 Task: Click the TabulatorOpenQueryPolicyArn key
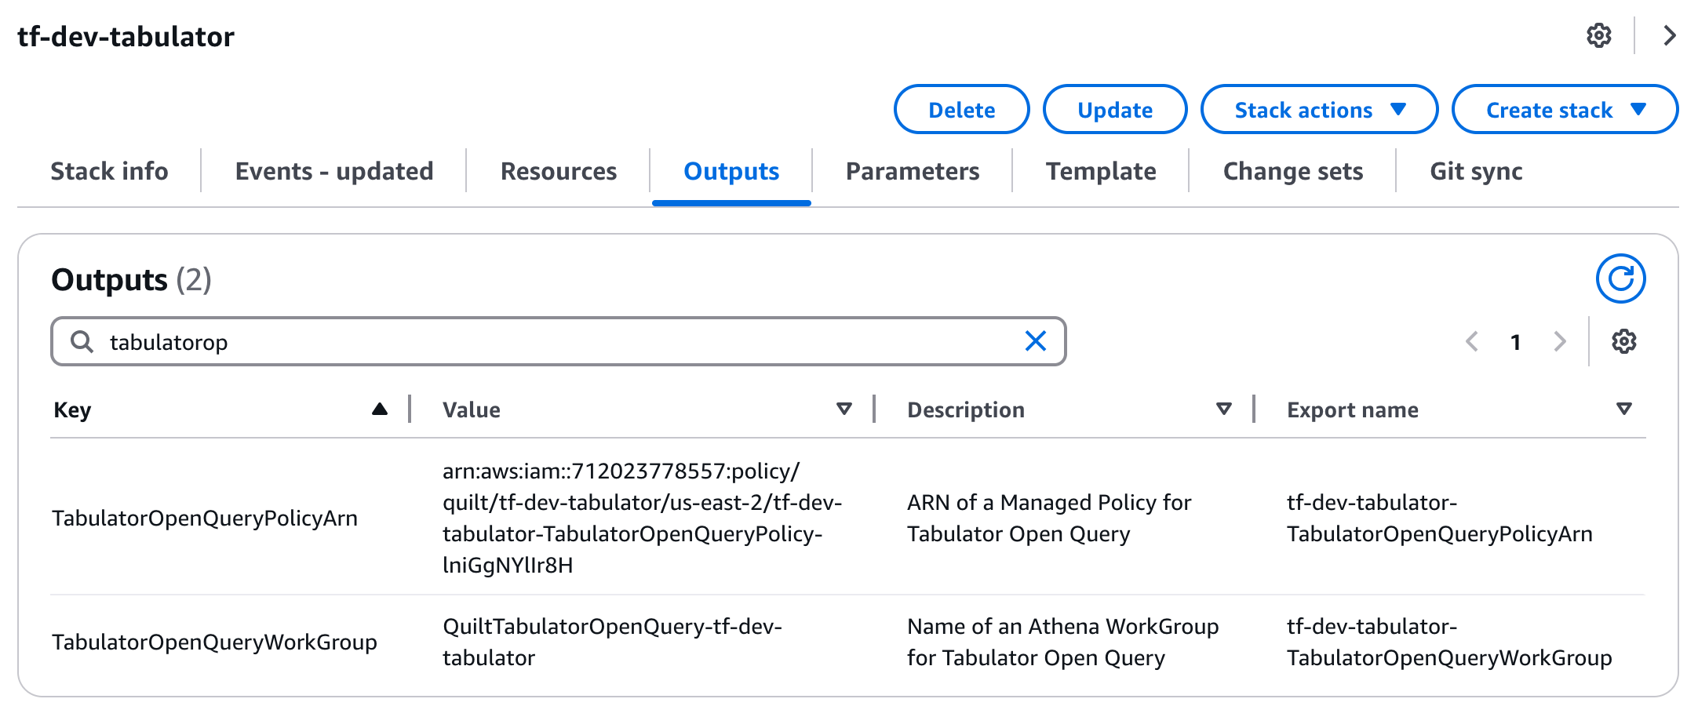(205, 518)
